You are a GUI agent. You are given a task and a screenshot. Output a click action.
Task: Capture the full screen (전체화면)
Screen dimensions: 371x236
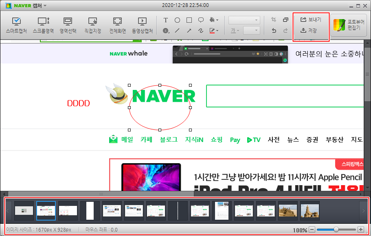117,25
